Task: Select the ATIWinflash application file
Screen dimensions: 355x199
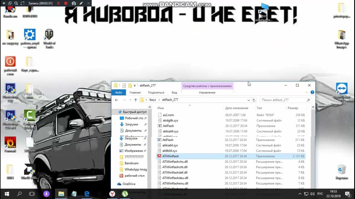Action: (231, 156)
